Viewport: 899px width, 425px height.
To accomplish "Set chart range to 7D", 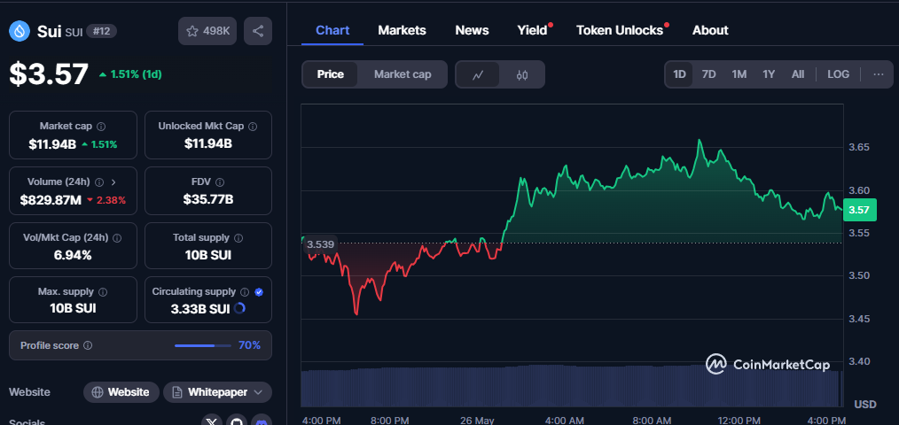I will point(709,74).
